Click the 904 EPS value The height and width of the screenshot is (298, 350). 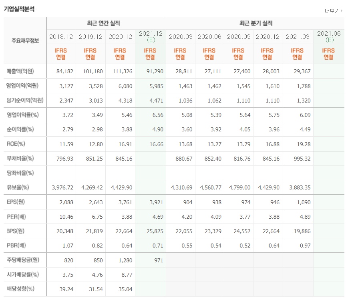coord(188,202)
